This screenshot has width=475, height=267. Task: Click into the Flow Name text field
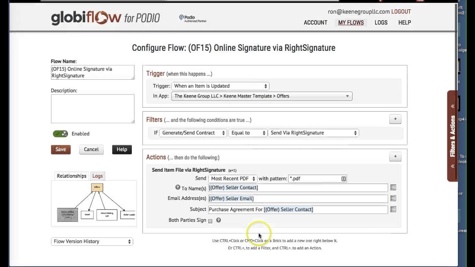click(93, 72)
